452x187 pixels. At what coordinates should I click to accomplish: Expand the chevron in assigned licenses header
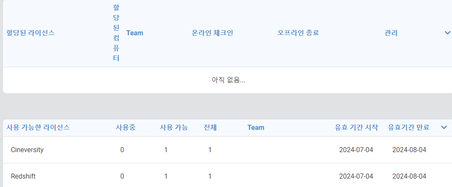[x=447, y=33]
